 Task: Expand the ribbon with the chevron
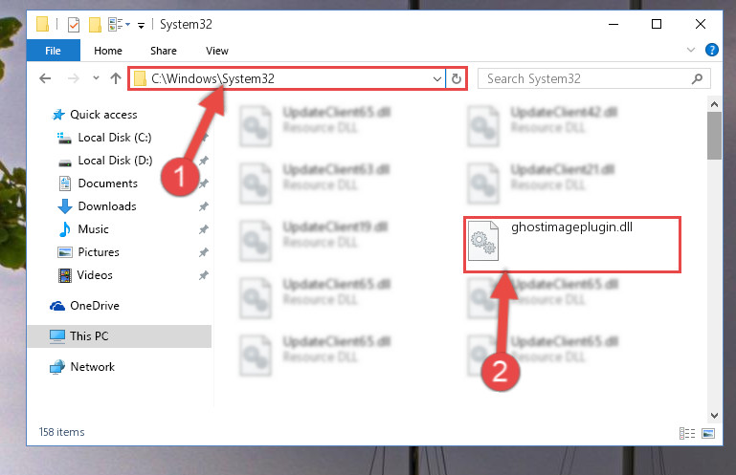point(690,50)
